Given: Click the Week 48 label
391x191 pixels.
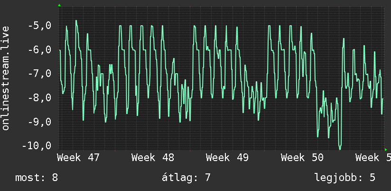Looking at the screenshot, I should (153, 158).
